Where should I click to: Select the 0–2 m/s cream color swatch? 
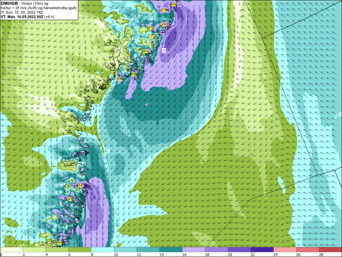(11, 249)
